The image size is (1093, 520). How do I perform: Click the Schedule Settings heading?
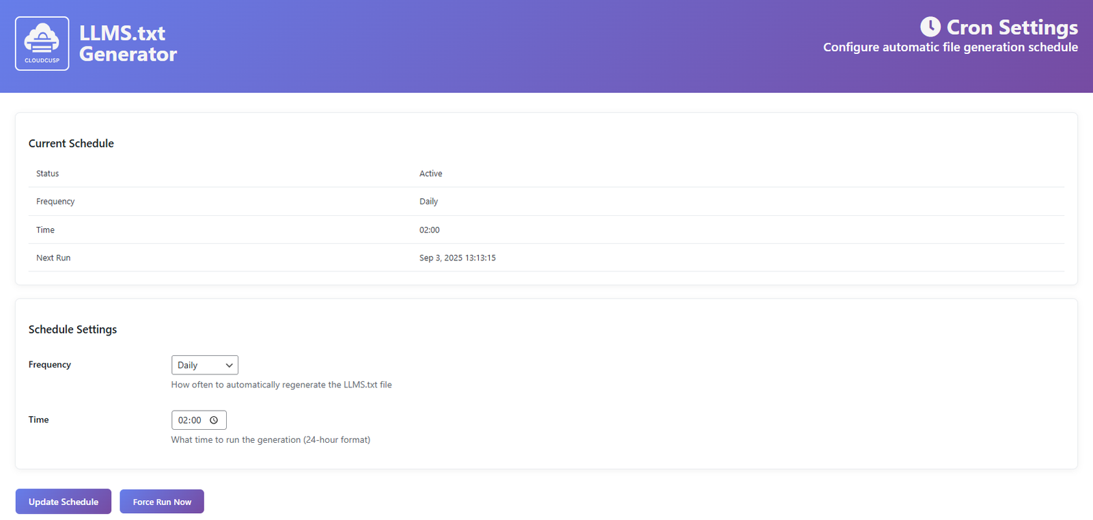click(72, 329)
